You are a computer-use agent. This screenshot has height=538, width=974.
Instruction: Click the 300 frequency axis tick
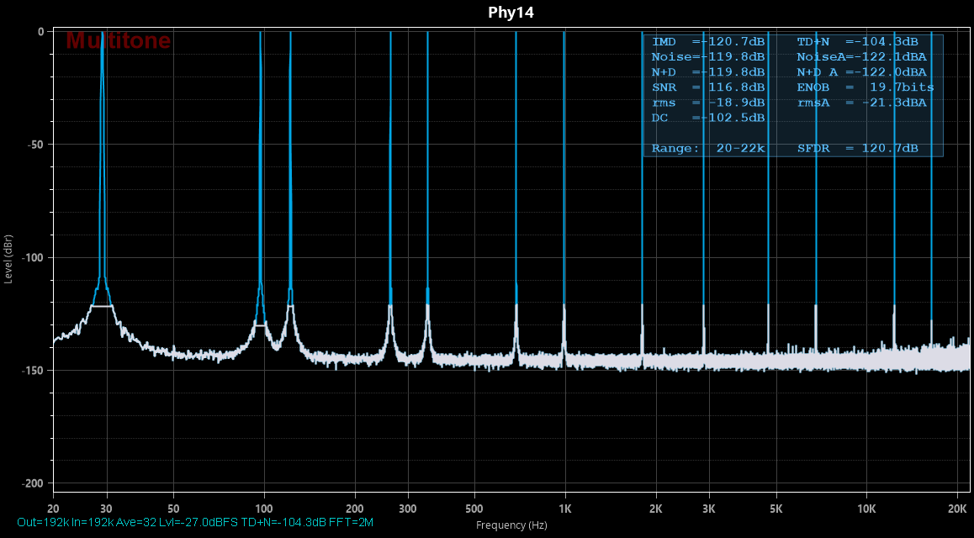[408, 509]
